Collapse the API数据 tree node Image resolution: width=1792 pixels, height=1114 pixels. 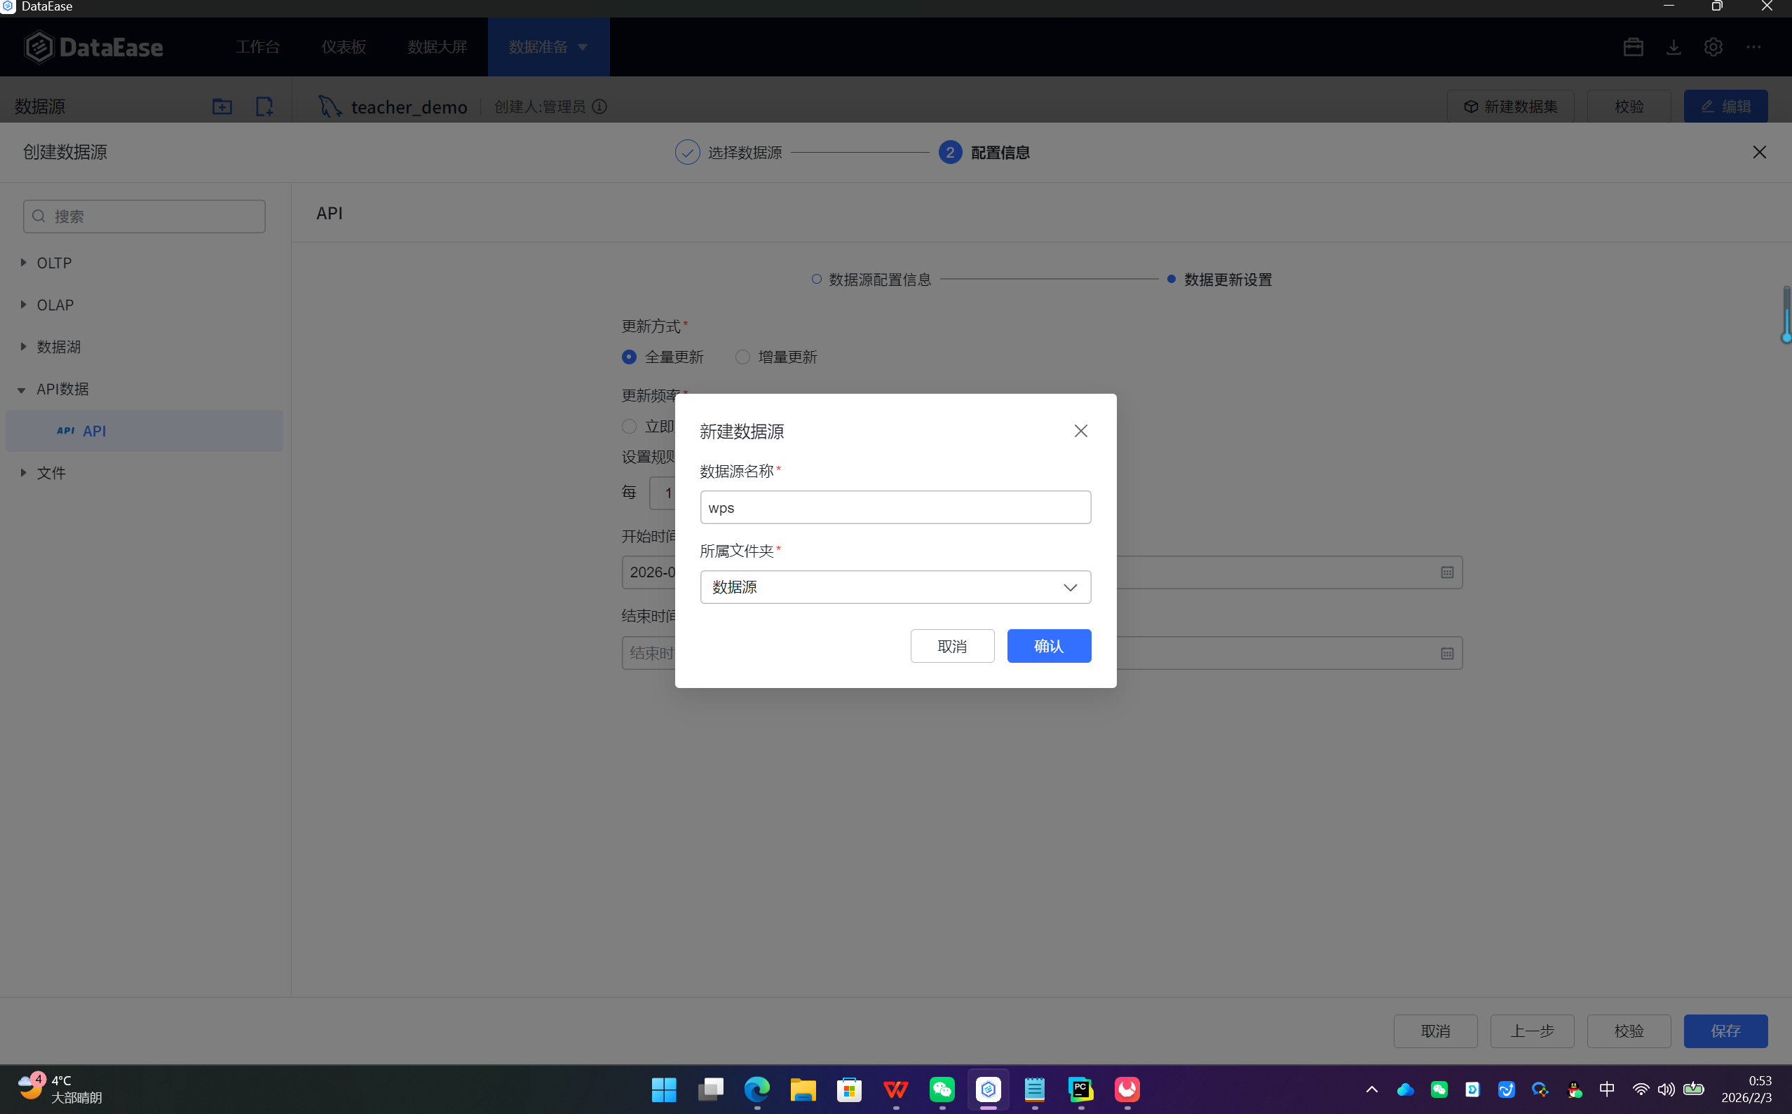point(22,390)
